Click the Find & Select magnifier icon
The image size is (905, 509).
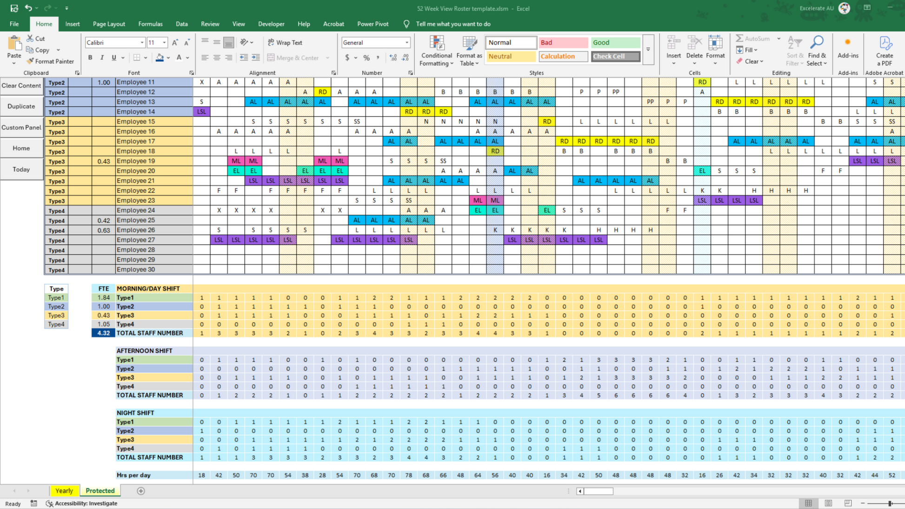(817, 43)
